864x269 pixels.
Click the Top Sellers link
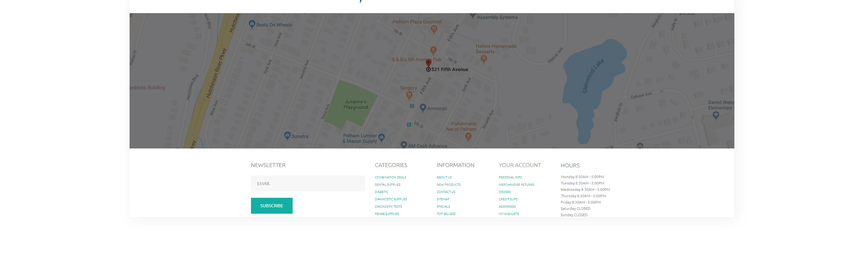coord(446,214)
